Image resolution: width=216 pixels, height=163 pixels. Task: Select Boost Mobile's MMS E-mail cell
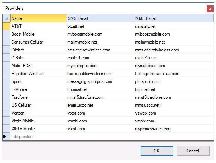(174, 34)
